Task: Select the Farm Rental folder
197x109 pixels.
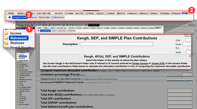Action: 23,64
